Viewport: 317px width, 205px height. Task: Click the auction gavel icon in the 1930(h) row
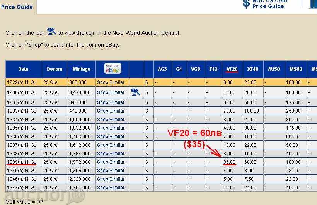(136, 92)
